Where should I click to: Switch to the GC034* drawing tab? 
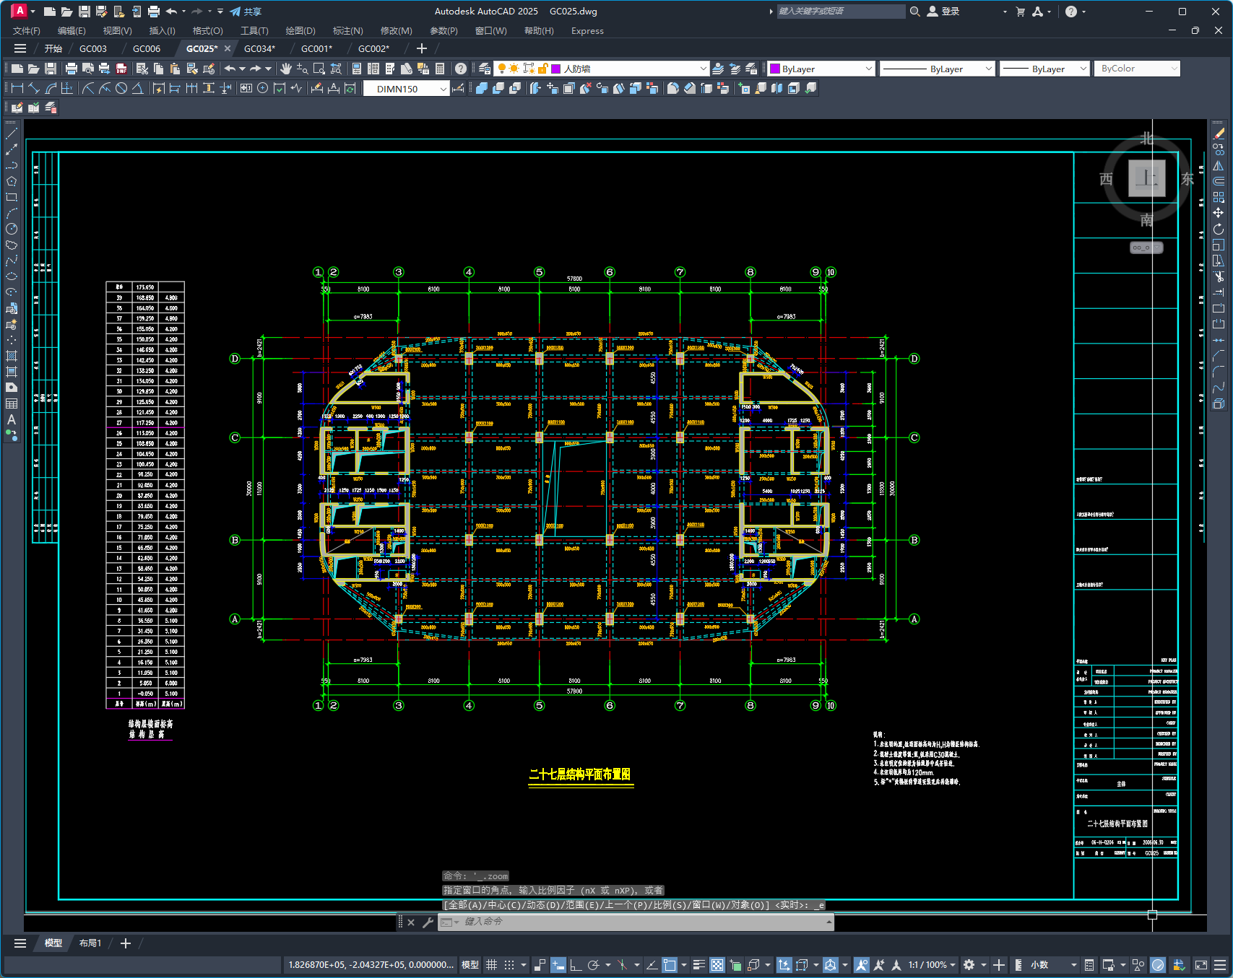pyautogui.click(x=259, y=48)
